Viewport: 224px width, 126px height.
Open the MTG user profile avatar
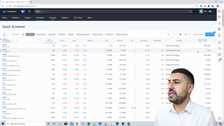pos(201,12)
